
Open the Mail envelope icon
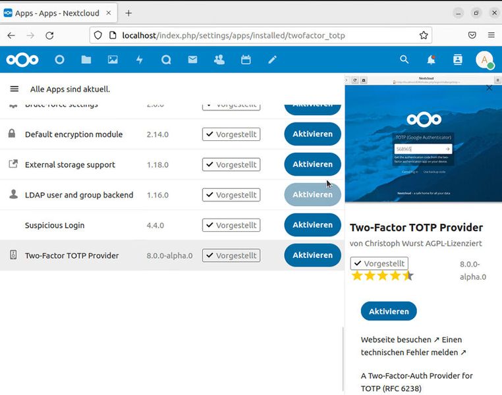pos(193,60)
